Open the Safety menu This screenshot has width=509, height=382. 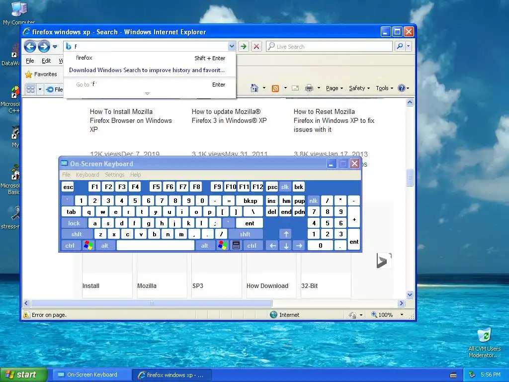(x=359, y=88)
